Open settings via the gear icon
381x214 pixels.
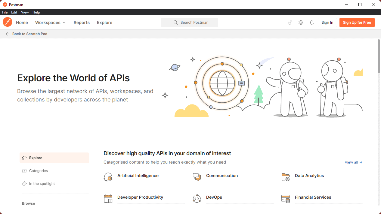(301, 23)
